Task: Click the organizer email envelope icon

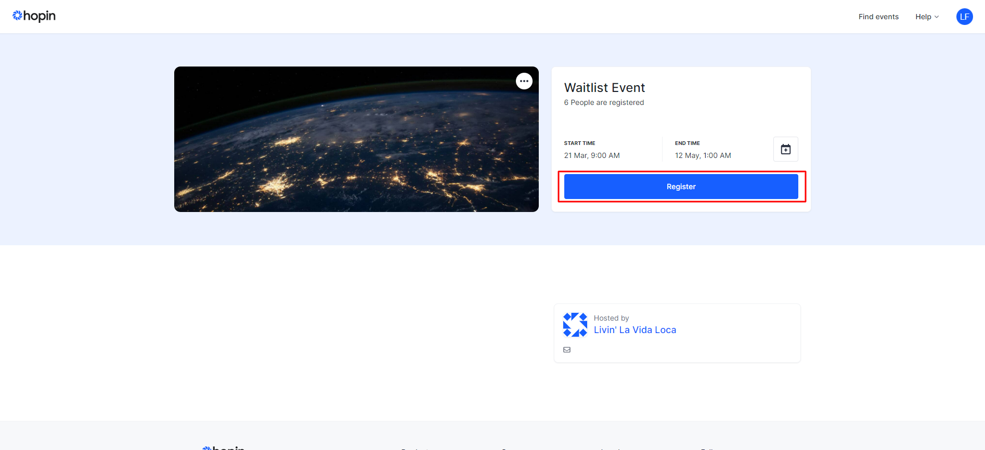Action: click(x=567, y=350)
